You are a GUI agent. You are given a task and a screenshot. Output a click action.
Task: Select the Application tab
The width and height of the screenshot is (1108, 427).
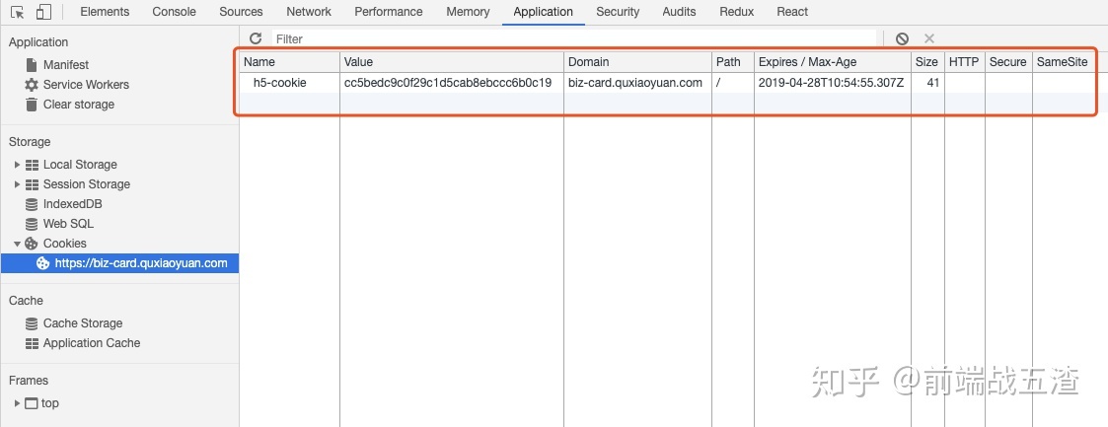click(x=544, y=12)
